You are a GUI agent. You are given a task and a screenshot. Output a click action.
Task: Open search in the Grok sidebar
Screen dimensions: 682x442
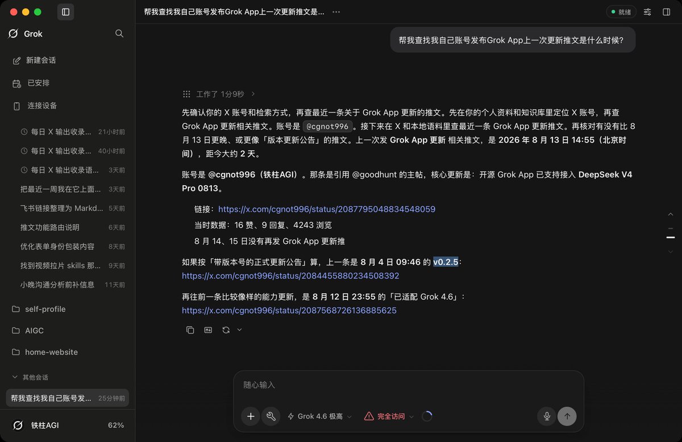(119, 34)
